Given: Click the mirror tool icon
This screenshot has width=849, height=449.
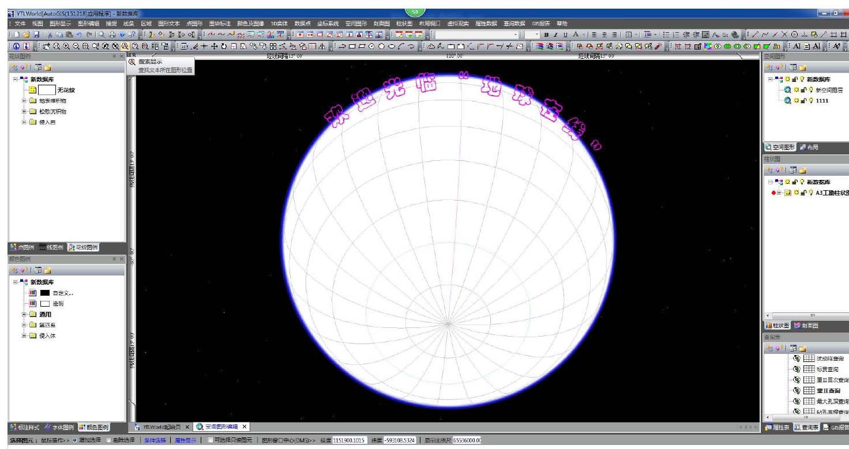Looking at the screenshot, I should click(322, 46).
